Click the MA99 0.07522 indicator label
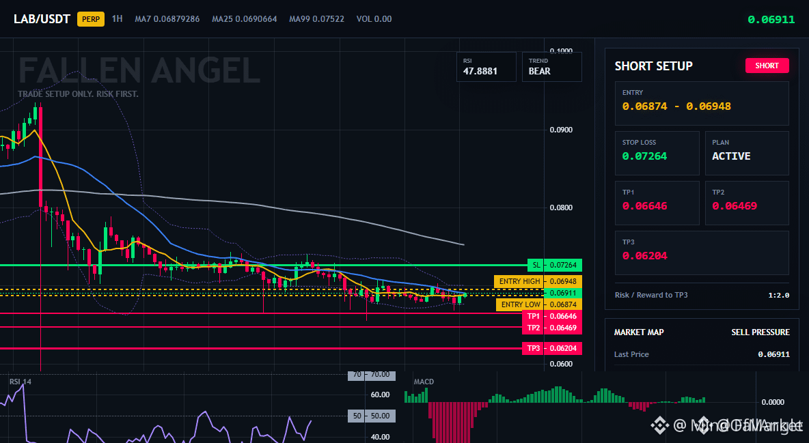Image resolution: width=809 pixels, height=443 pixels. tap(317, 19)
